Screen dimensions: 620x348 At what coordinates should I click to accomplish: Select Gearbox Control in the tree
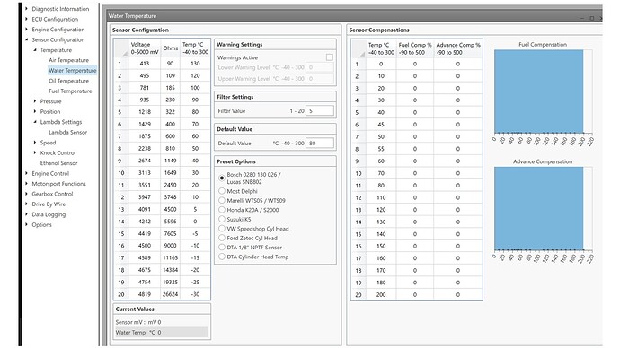click(x=52, y=194)
